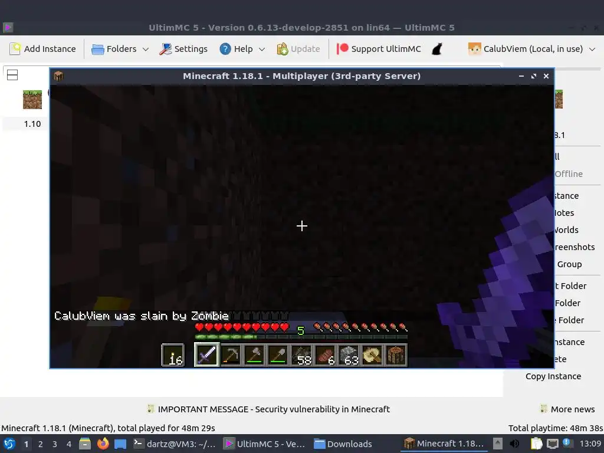Image resolution: width=604 pixels, height=453 pixels.
Task: Click More news button
Action: (568, 409)
